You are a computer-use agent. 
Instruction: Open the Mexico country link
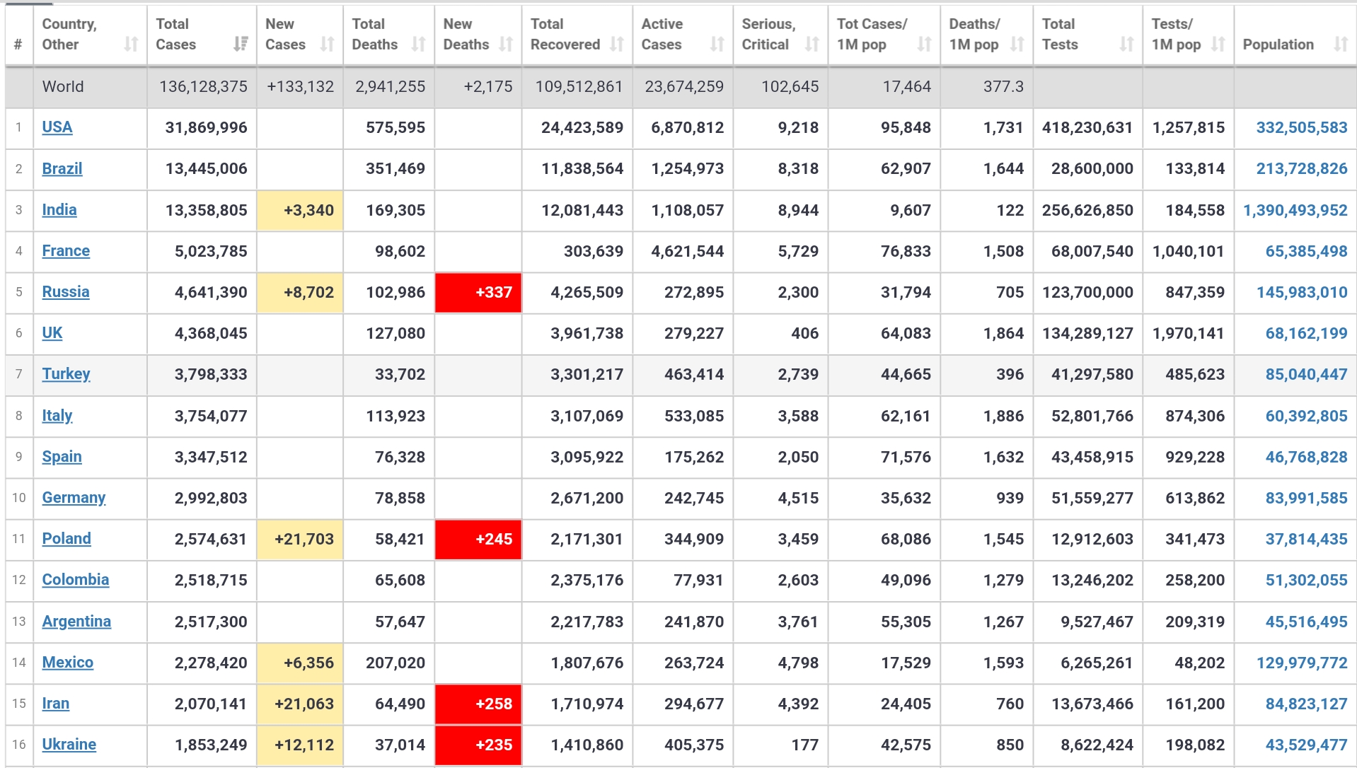[68, 663]
